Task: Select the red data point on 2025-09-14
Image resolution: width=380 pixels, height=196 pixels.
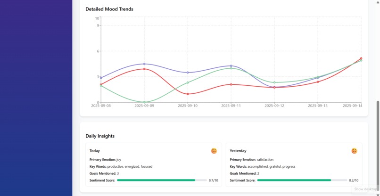Action: [x=361, y=58]
